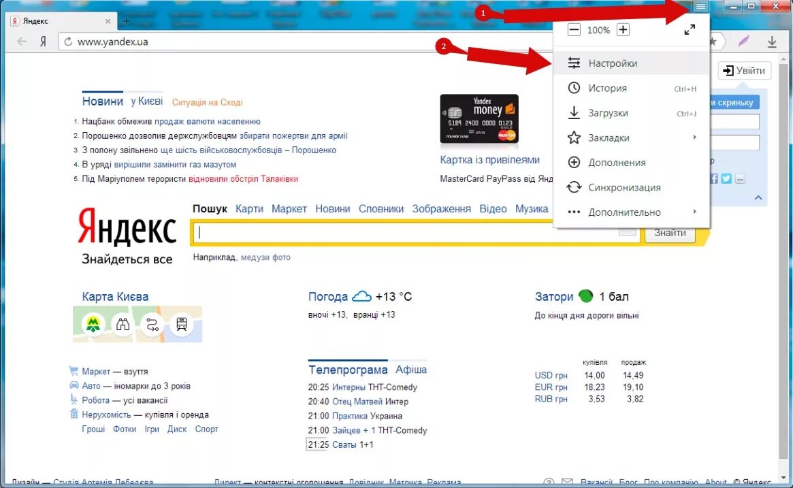Switch to the Афіша tab
Image resolution: width=793 pixels, height=488 pixels.
411,370
